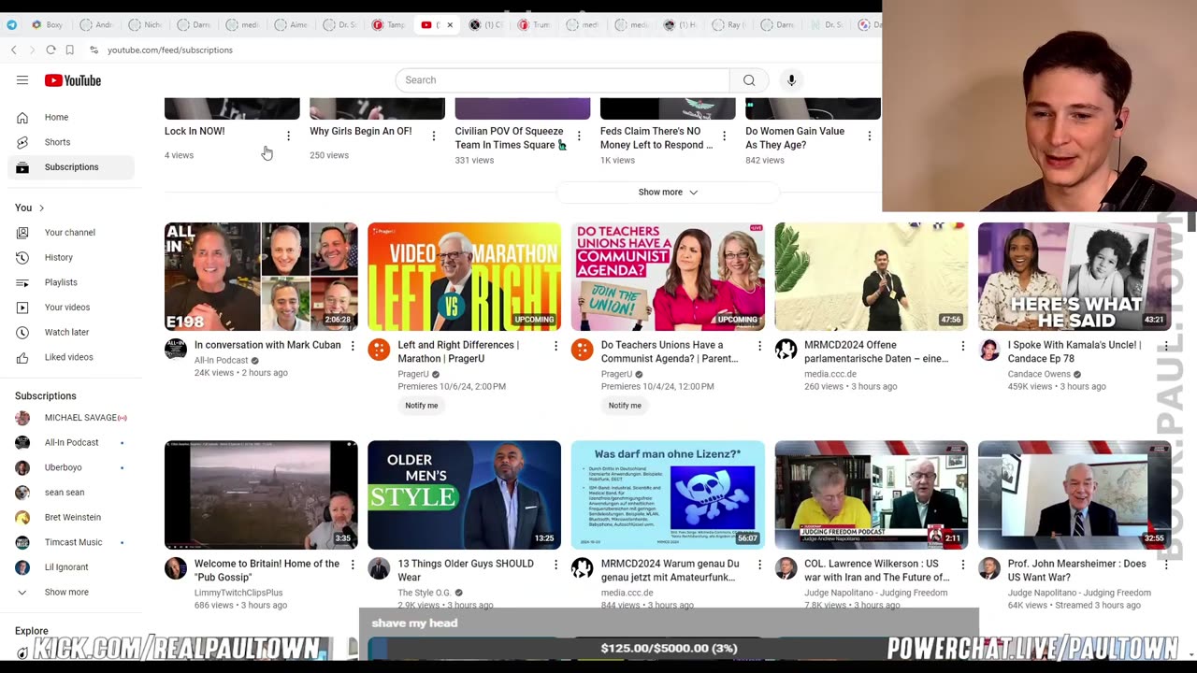Reload the page with refresh icon

(50, 50)
